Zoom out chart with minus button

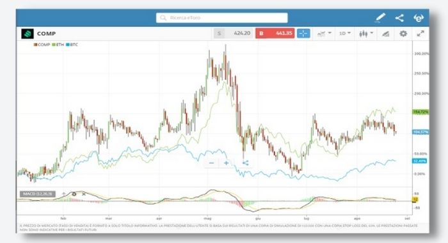click(x=211, y=163)
